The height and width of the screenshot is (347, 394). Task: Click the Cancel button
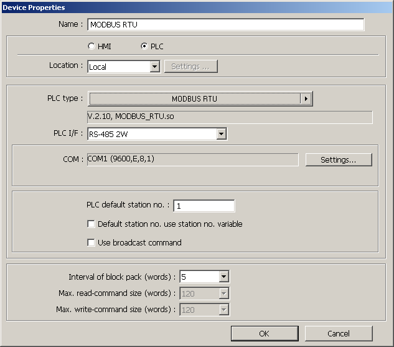[339, 333]
